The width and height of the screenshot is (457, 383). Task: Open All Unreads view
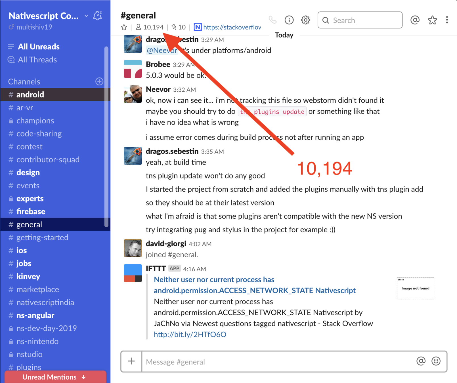coord(39,47)
